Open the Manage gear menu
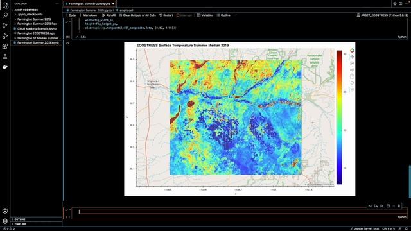 [x=5, y=221]
